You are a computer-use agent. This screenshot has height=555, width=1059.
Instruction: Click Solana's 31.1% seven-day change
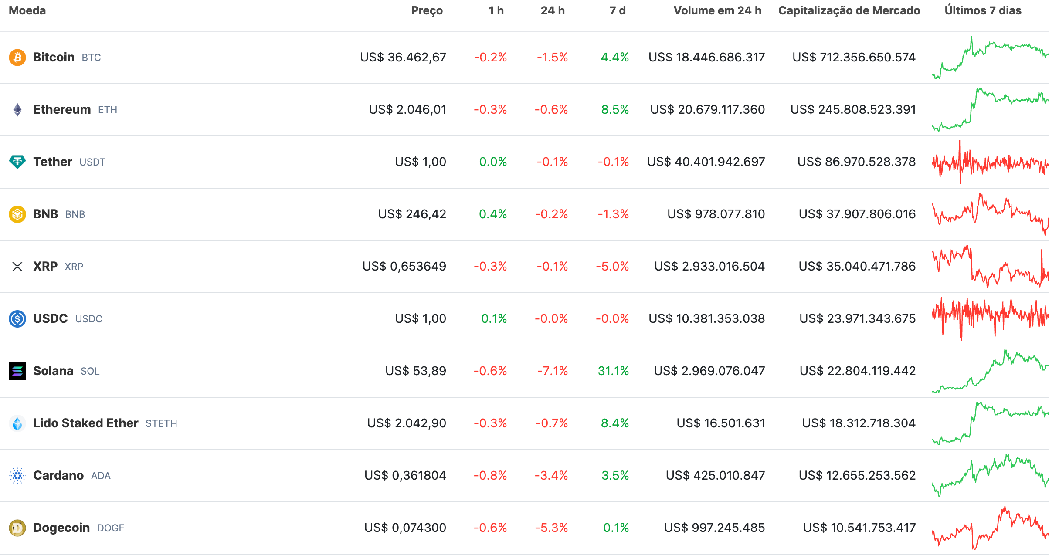click(x=613, y=371)
